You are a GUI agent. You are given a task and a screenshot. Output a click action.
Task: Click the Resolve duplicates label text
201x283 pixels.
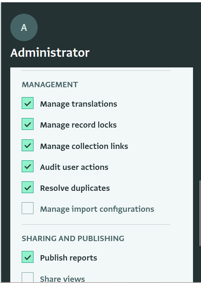[x=75, y=188]
